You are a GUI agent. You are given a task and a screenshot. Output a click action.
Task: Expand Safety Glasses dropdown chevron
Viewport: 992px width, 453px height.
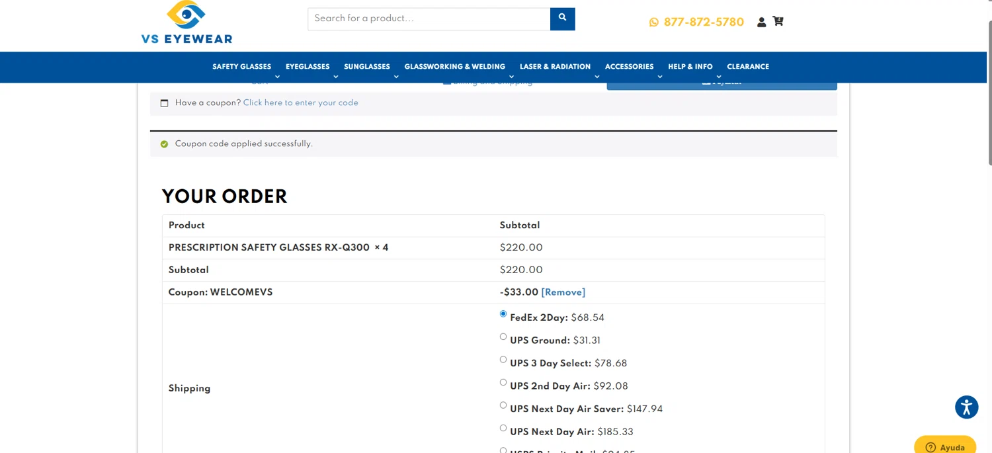pyautogui.click(x=277, y=77)
